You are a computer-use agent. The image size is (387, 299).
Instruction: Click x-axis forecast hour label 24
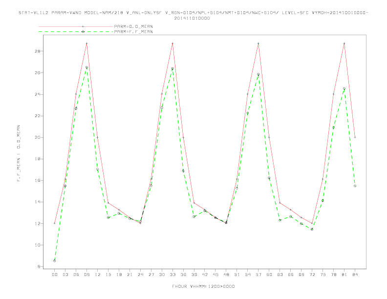140,275
